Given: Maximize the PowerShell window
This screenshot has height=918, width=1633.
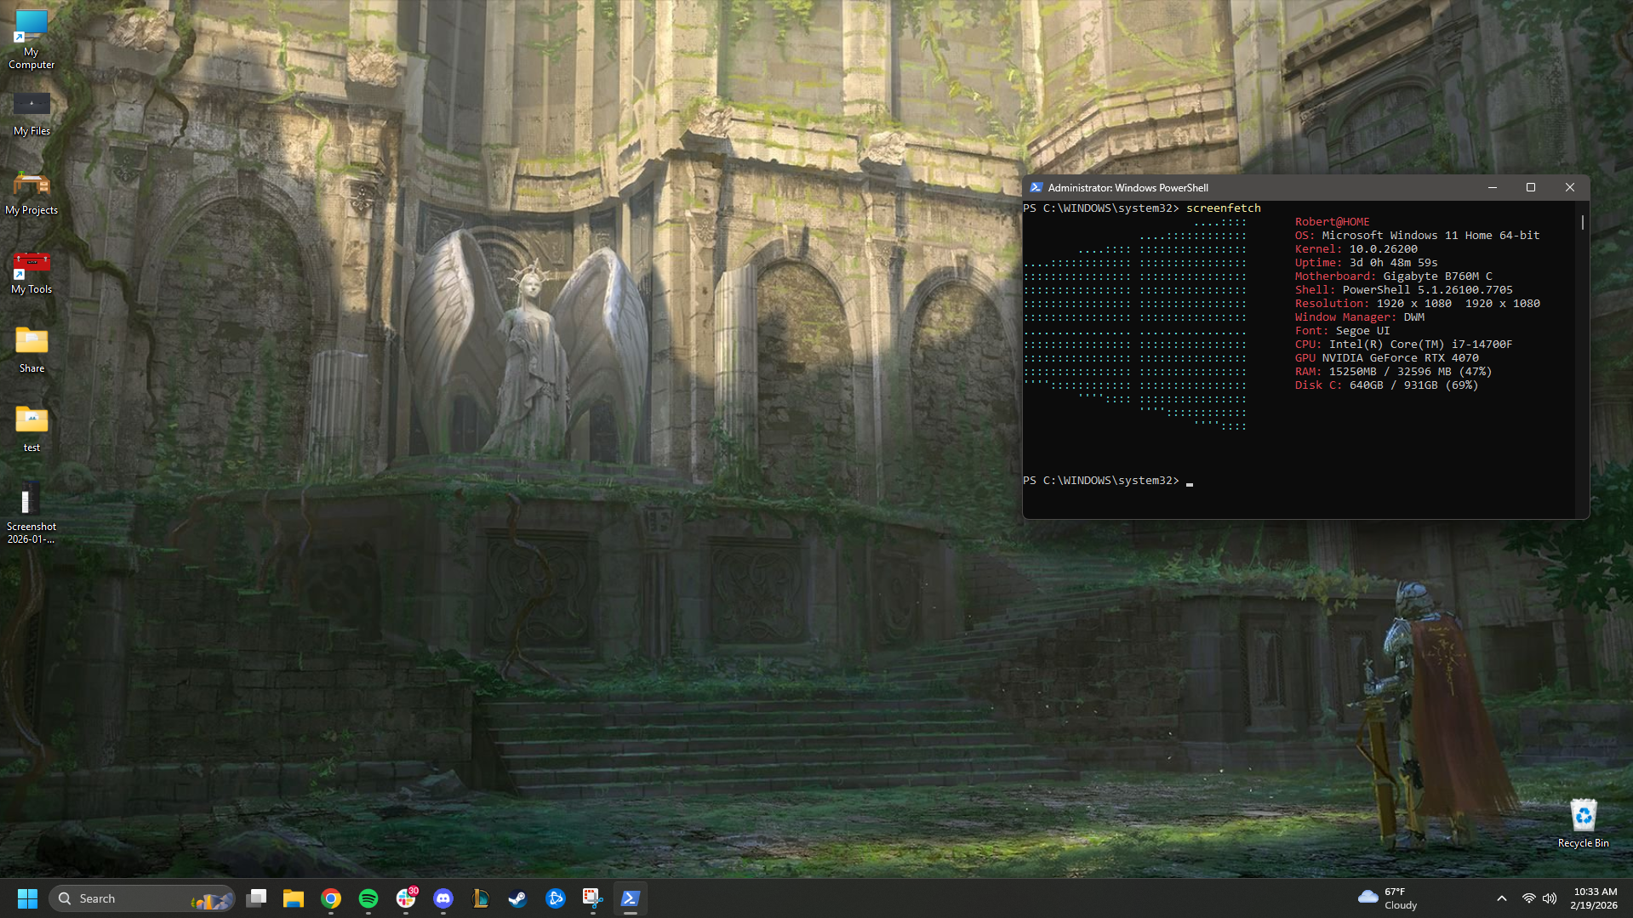Looking at the screenshot, I should pyautogui.click(x=1530, y=187).
